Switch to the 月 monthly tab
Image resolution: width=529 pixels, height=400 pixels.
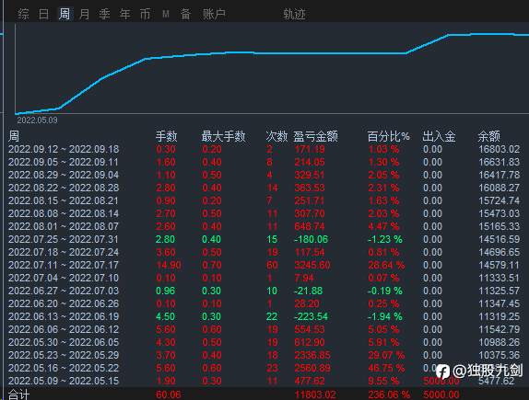point(85,14)
